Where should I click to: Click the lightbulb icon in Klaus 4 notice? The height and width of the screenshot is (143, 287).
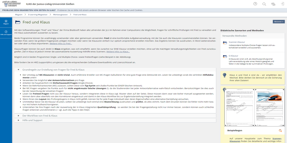225,75
